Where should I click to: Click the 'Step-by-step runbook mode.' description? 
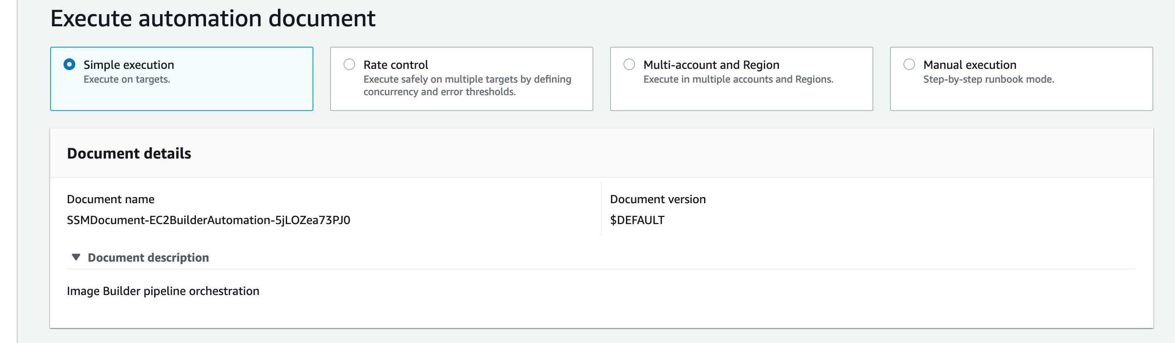[989, 79]
